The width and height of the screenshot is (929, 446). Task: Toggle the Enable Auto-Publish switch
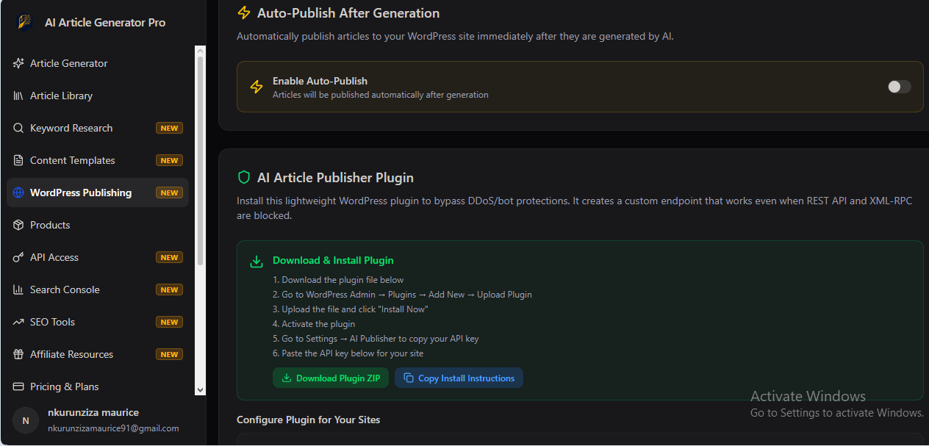point(899,87)
